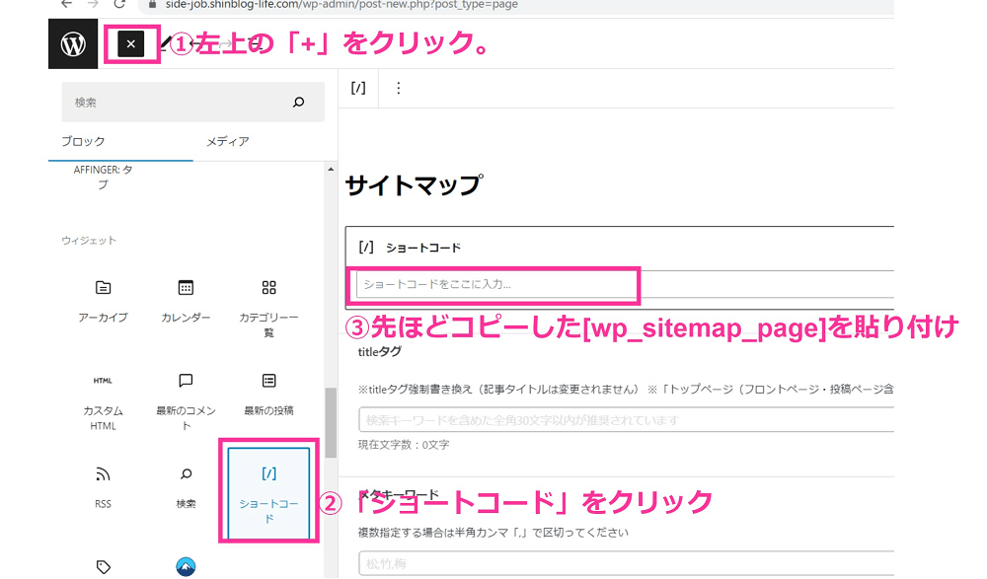Click the browser address bar URL

click(x=342, y=5)
